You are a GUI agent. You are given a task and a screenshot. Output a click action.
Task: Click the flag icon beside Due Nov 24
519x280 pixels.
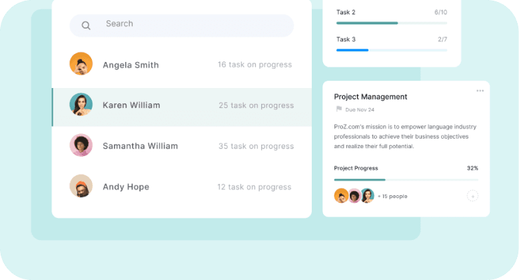[x=338, y=109]
